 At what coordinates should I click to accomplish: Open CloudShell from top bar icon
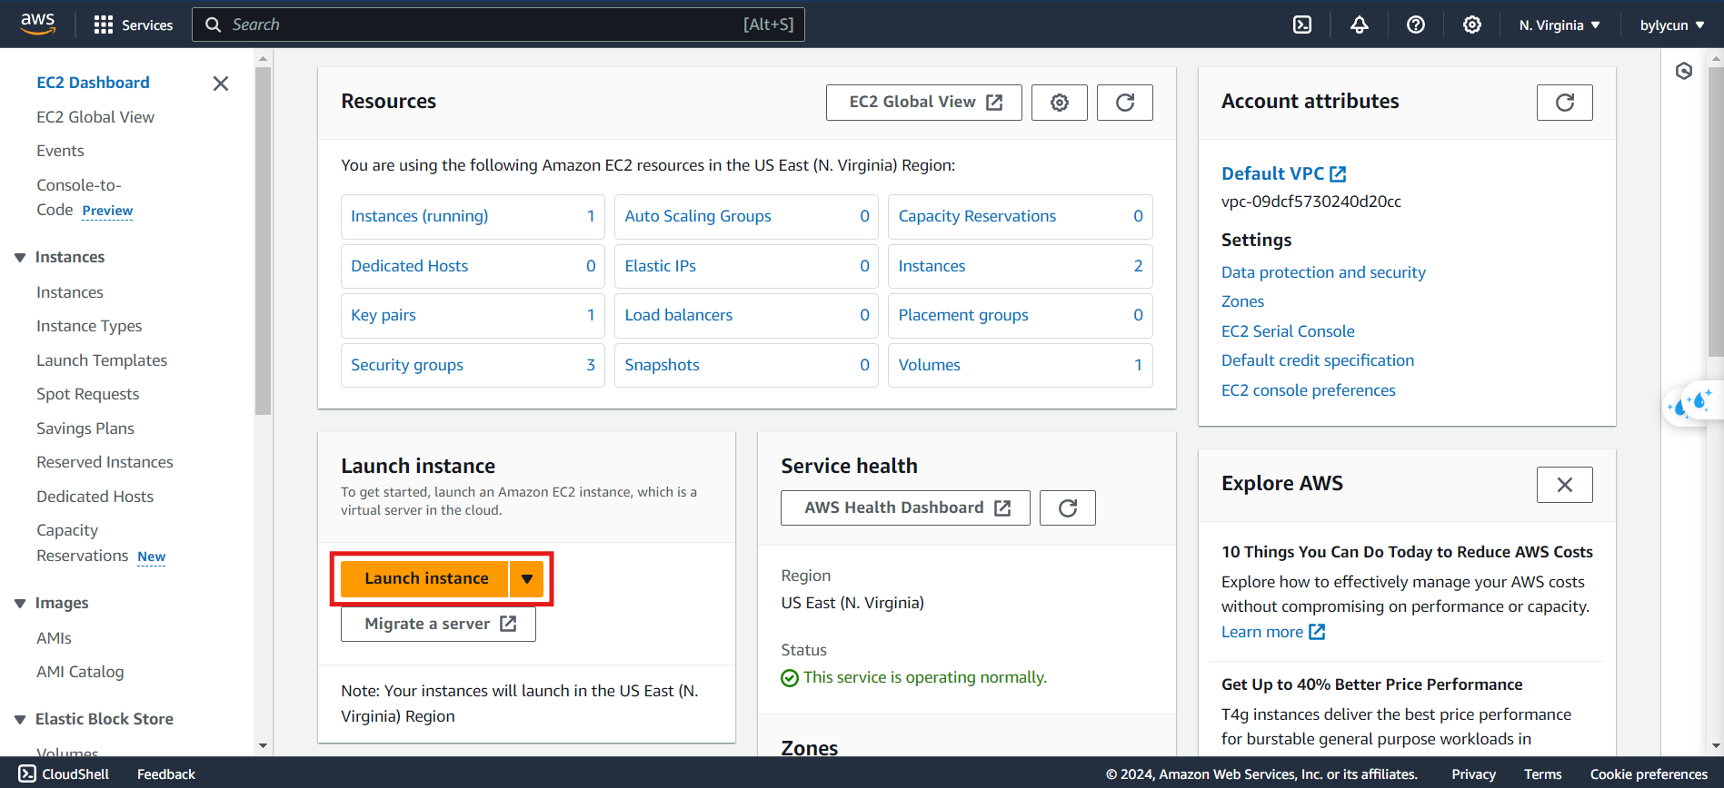click(x=1302, y=25)
